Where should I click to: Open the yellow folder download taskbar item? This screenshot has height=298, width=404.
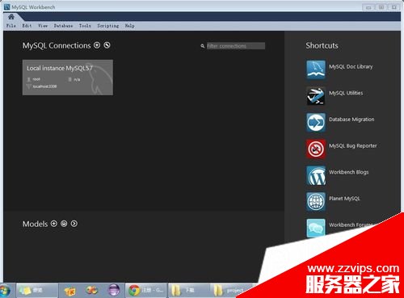[x=190, y=290]
